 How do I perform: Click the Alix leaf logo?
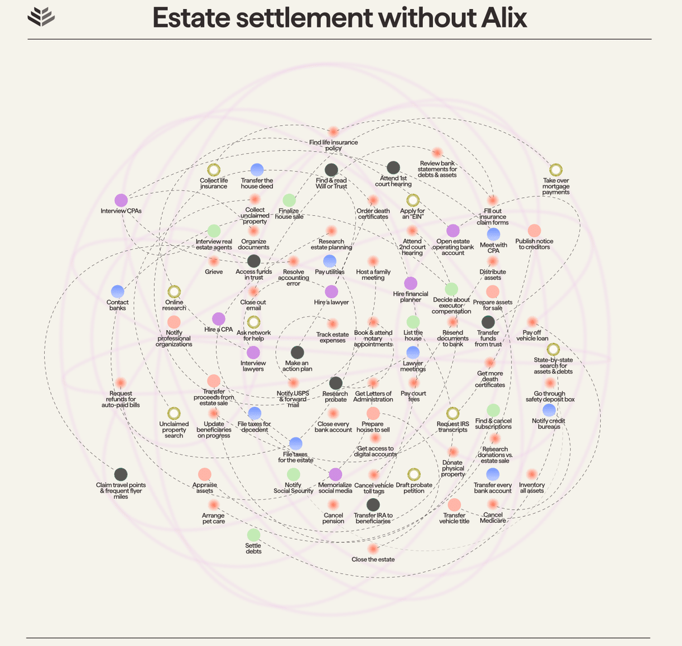click(x=41, y=17)
